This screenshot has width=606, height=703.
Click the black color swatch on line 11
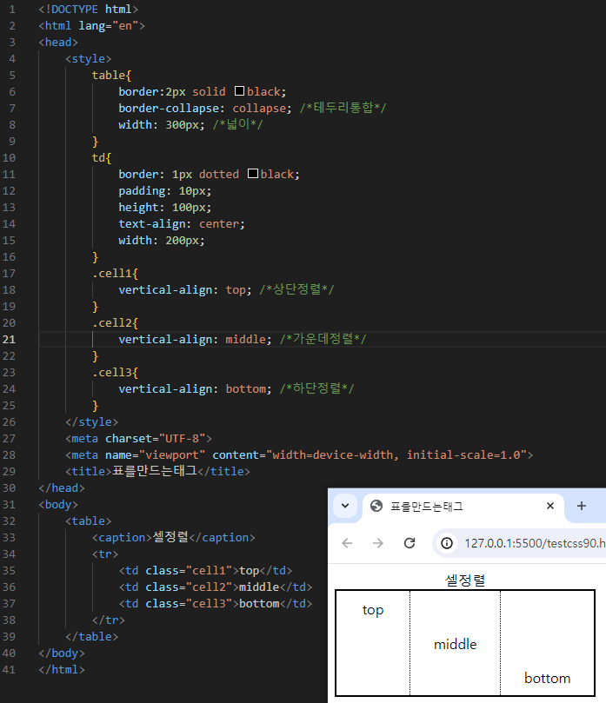point(253,174)
